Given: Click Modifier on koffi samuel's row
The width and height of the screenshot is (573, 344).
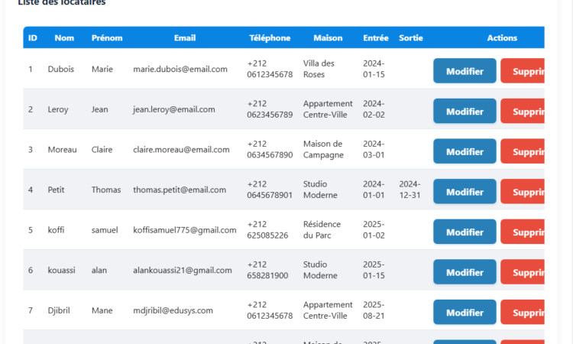Looking at the screenshot, I should coord(465,232).
